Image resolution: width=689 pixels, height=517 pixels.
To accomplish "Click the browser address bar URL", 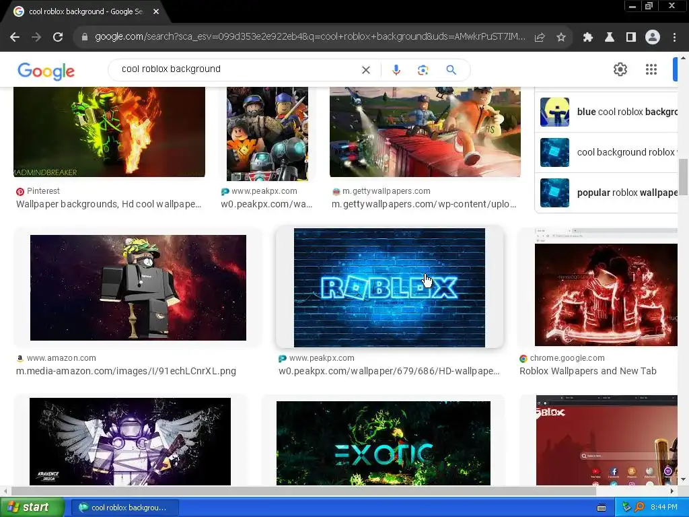I will (x=310, y=37).
